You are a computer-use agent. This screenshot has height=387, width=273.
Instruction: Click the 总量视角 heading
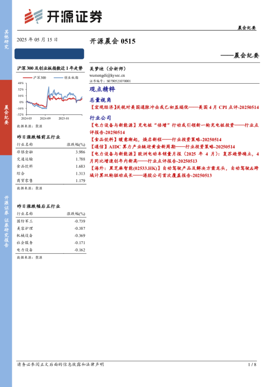(100, 100)
